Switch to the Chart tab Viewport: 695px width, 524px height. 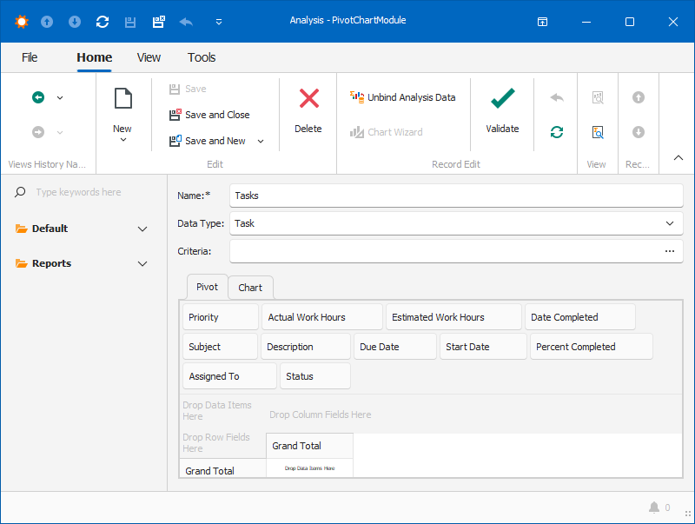pyautogui.click(x=250, y=287)
